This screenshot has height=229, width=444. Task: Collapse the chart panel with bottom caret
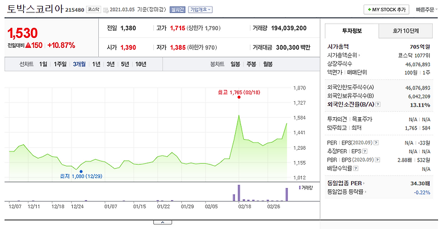[x=163, y=222]
